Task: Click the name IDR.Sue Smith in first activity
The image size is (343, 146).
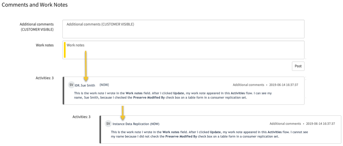Action: [85, 86]
